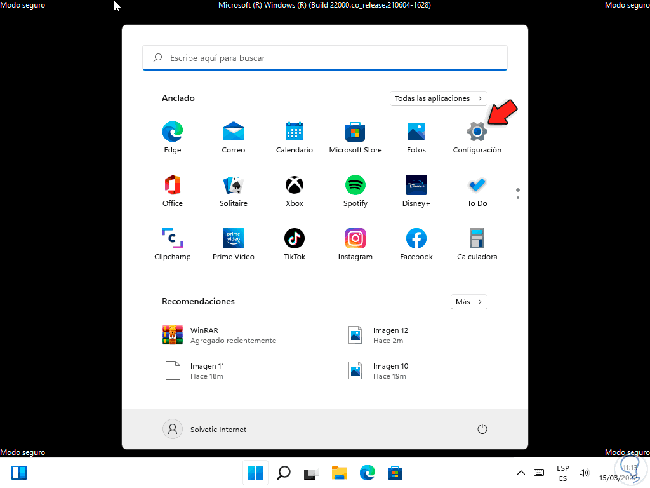Show hidden tray icons chevron

point(521,473)
